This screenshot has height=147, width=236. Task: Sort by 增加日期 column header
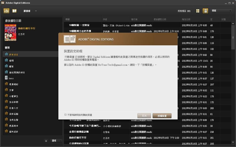tap(194, 19)
